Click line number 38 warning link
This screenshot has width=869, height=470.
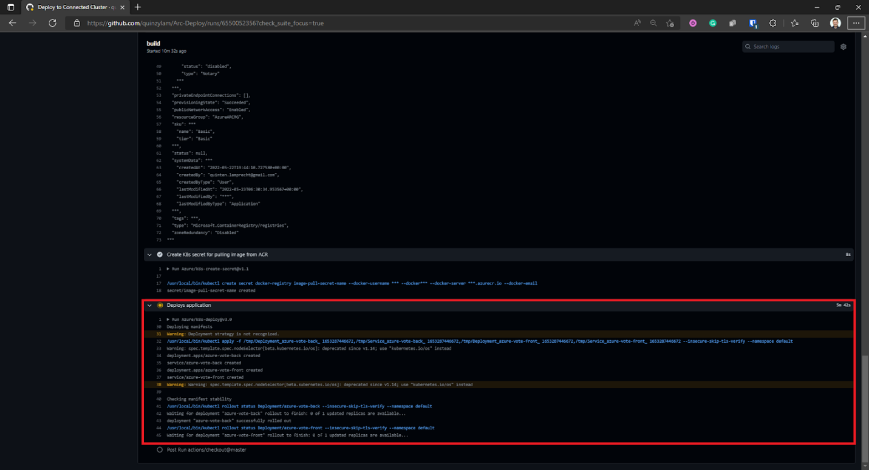[159, 384]
